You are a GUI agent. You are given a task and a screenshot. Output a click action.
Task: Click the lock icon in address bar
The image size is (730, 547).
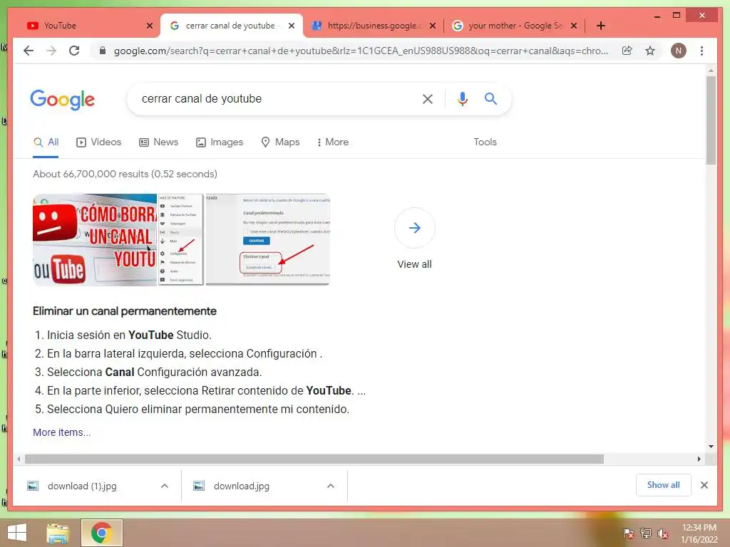(x=103, y=51)
